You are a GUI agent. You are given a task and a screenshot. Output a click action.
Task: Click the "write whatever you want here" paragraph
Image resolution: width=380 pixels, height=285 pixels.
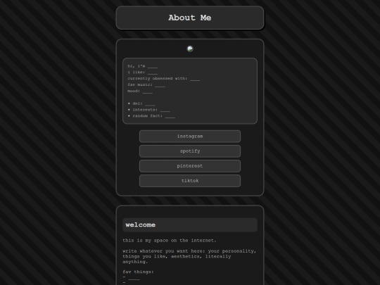click(x=189, y=256)
